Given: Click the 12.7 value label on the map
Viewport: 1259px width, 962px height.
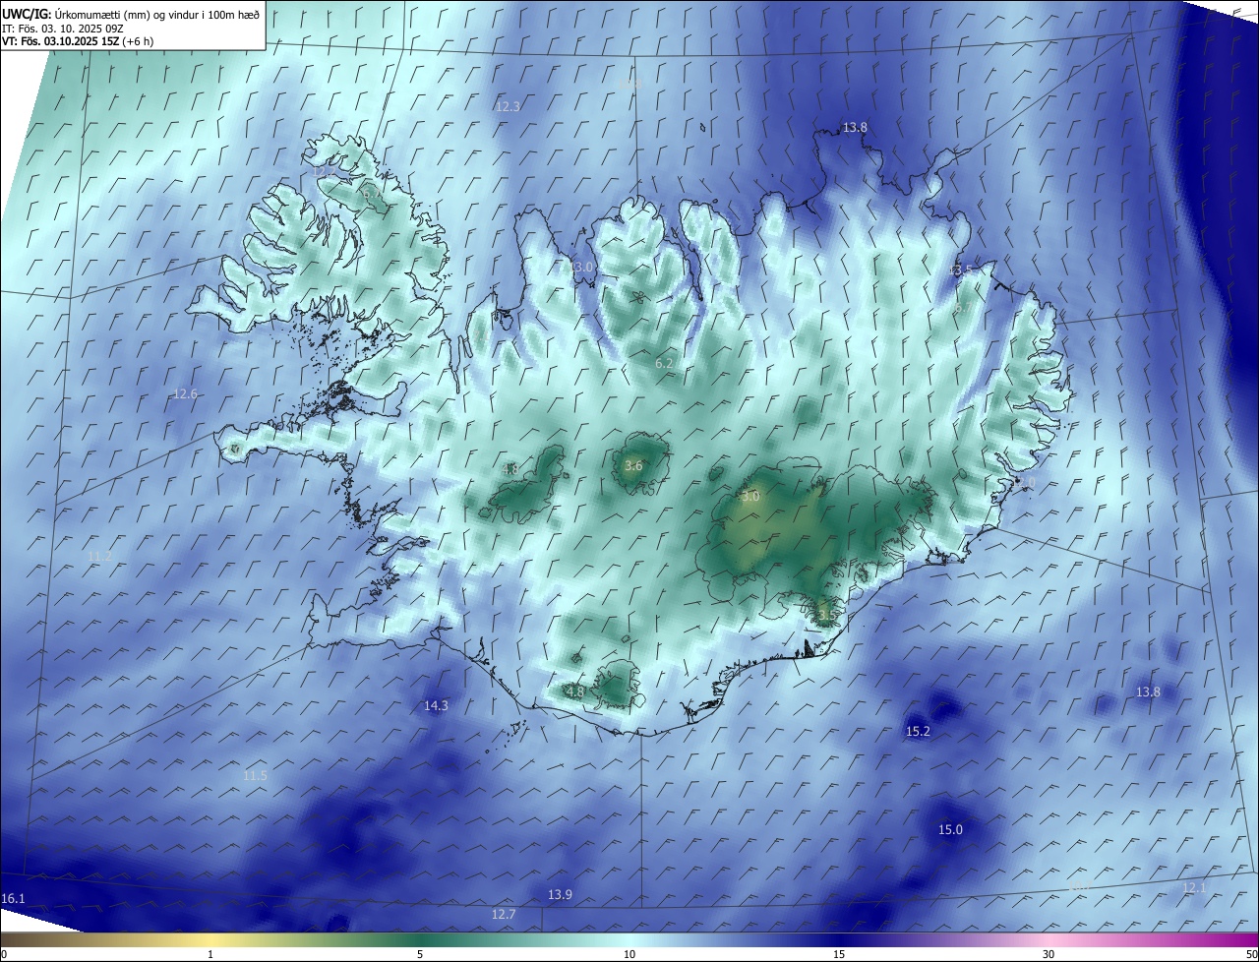Looking at the screenshot, I should point(503,914).
